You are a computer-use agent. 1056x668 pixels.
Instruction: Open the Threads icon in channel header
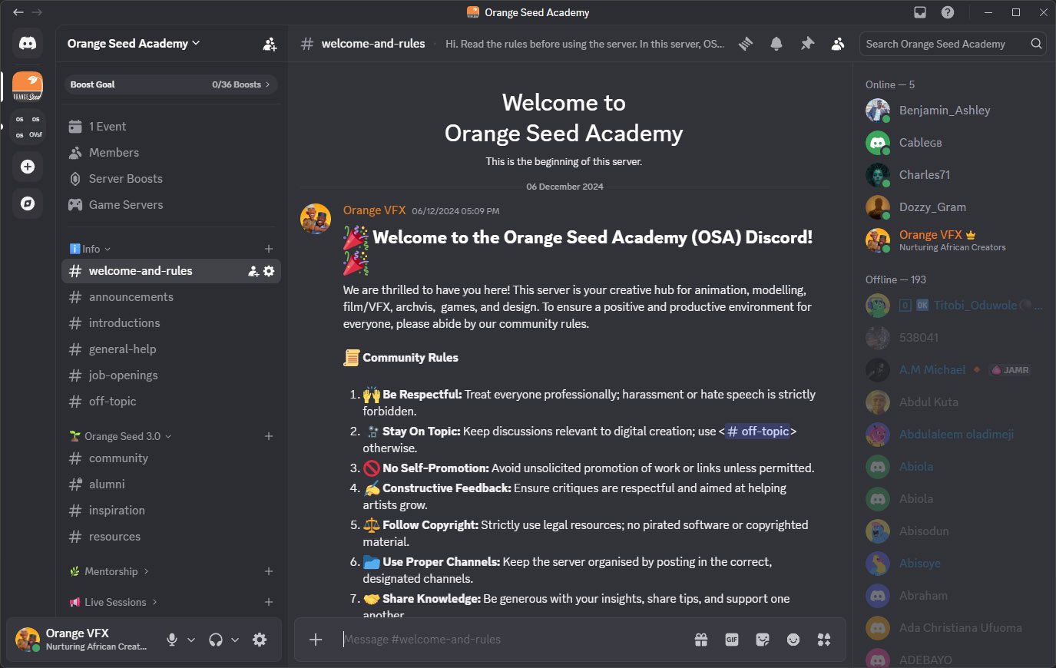click(x=746, y=44)
